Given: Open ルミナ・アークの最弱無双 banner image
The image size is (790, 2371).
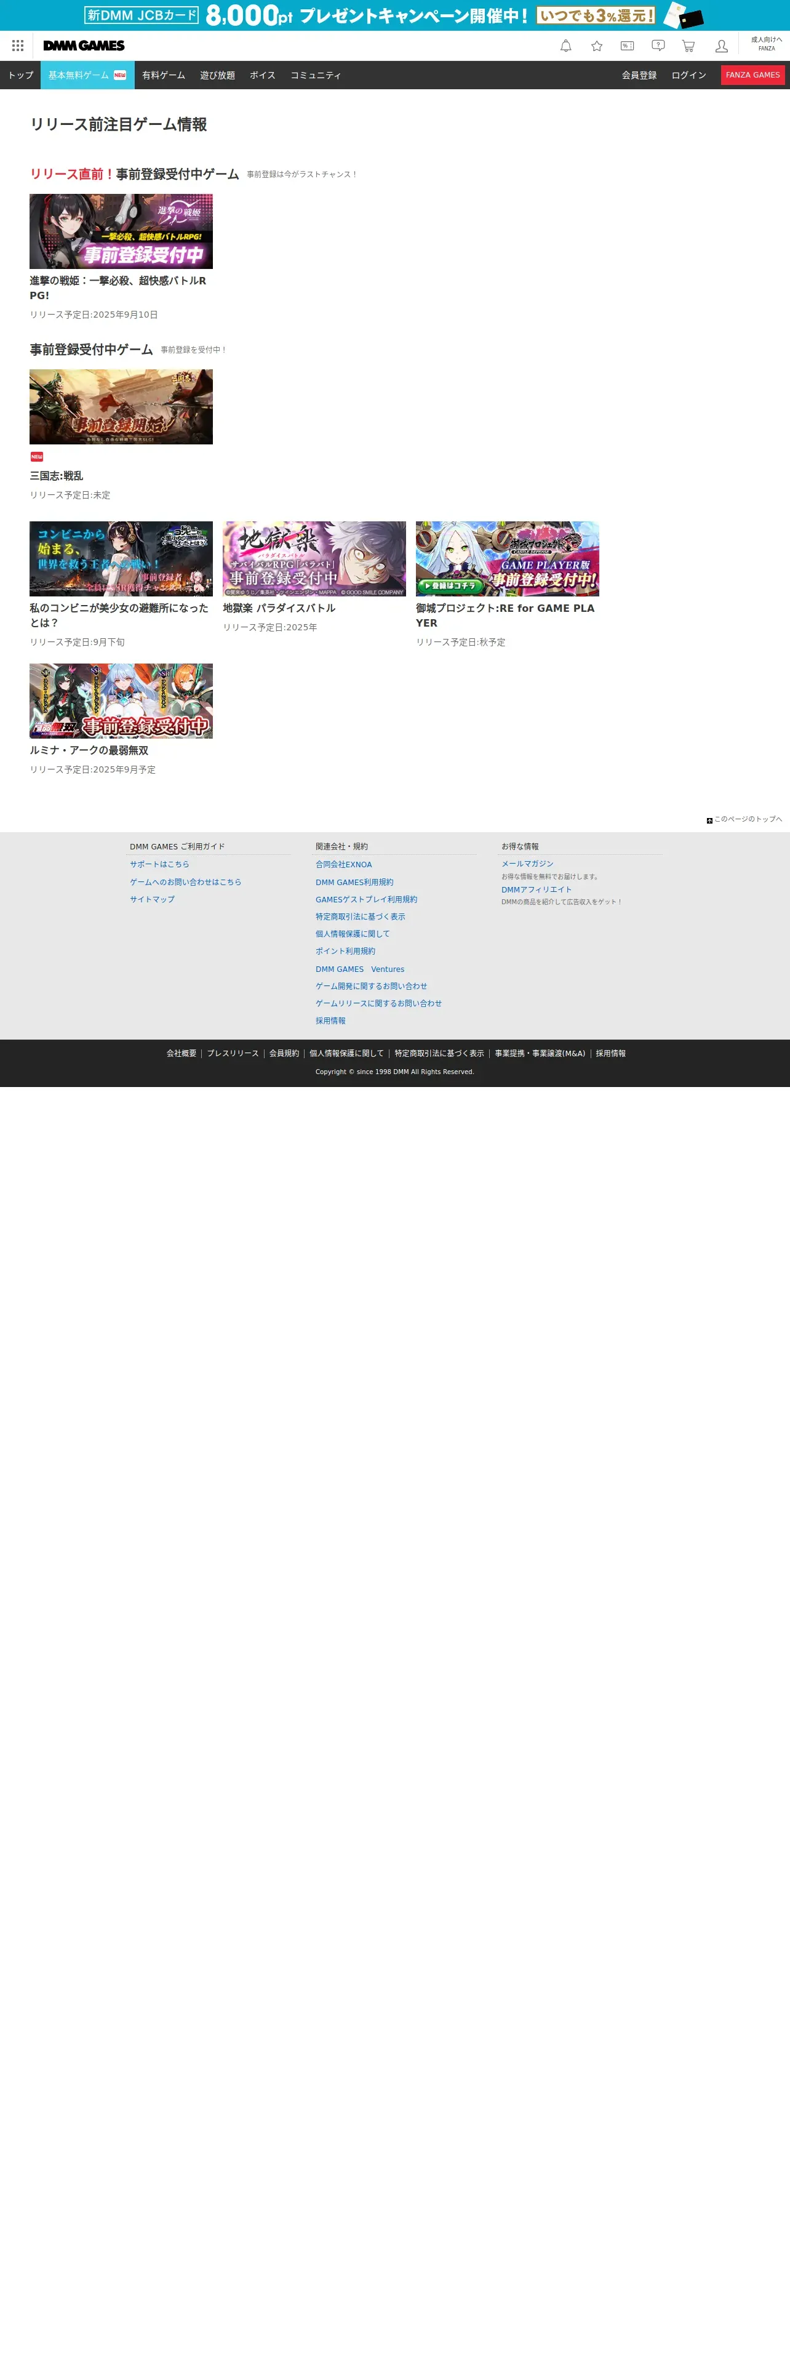Looking at the screenshot, I should pyautogui.click(x=121, y=701).
